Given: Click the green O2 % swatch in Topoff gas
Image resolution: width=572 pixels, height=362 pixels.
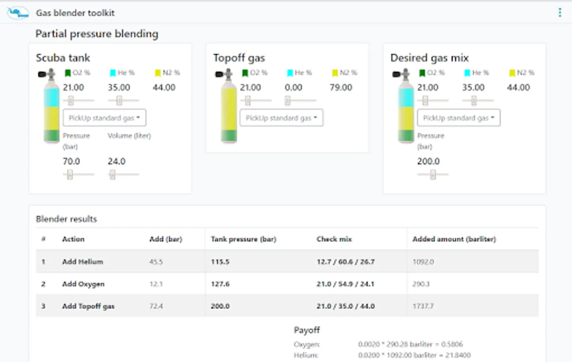Looking at the screenshot, I should [x=245, y=73].
